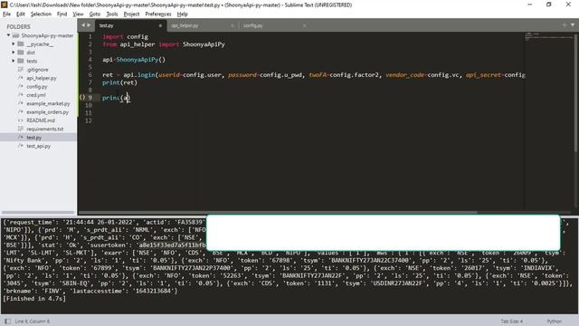Open the tab list dropdown arrow

pos(573,24)
